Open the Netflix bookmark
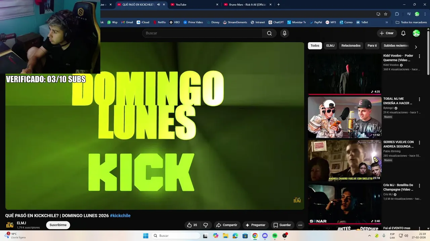 click(x=159, y=22)
